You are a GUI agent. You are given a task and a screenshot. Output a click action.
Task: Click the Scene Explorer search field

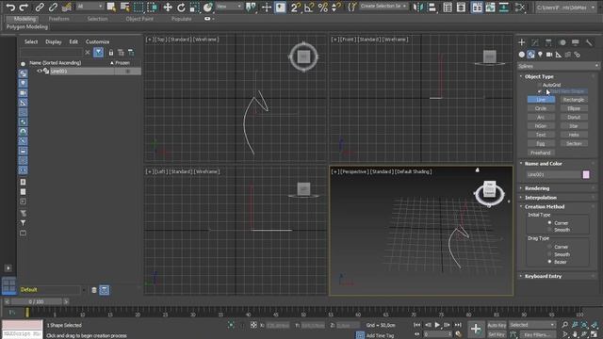pos(51,53)
